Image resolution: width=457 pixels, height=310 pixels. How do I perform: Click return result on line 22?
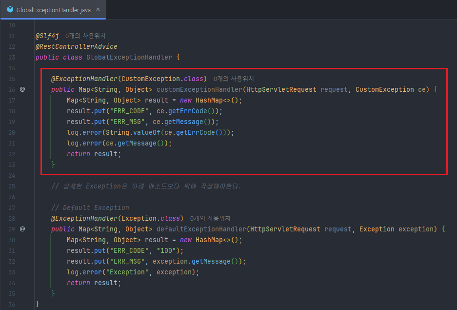(x=94, y=154)
